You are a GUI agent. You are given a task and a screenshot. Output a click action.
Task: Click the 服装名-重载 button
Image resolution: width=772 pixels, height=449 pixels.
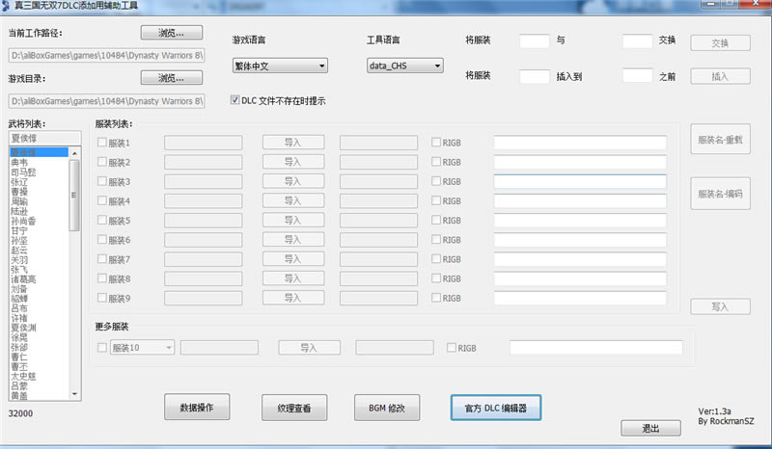(719, 139)
